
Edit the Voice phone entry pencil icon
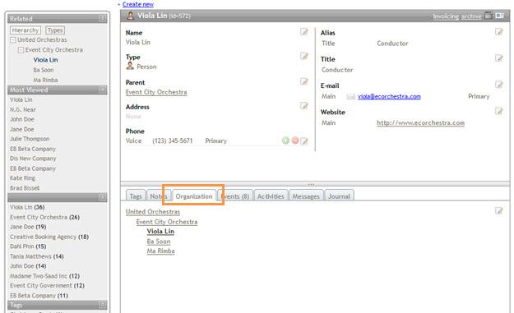304,141
